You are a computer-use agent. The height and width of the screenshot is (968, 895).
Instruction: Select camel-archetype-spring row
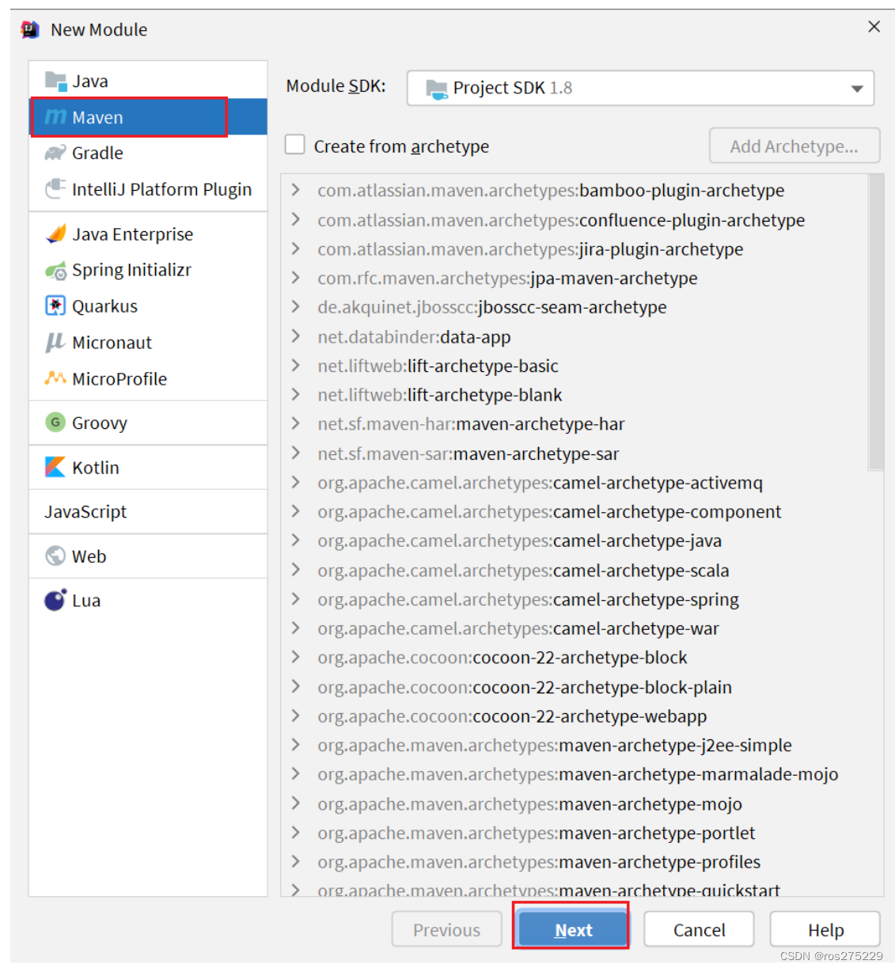click(575, 599)
